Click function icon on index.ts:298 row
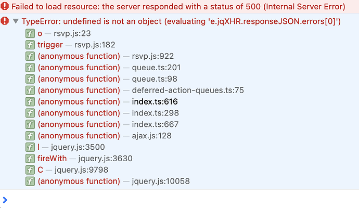The height and width of the screenshot is (208, 359). pyautogui.click(x=30, y=113)
